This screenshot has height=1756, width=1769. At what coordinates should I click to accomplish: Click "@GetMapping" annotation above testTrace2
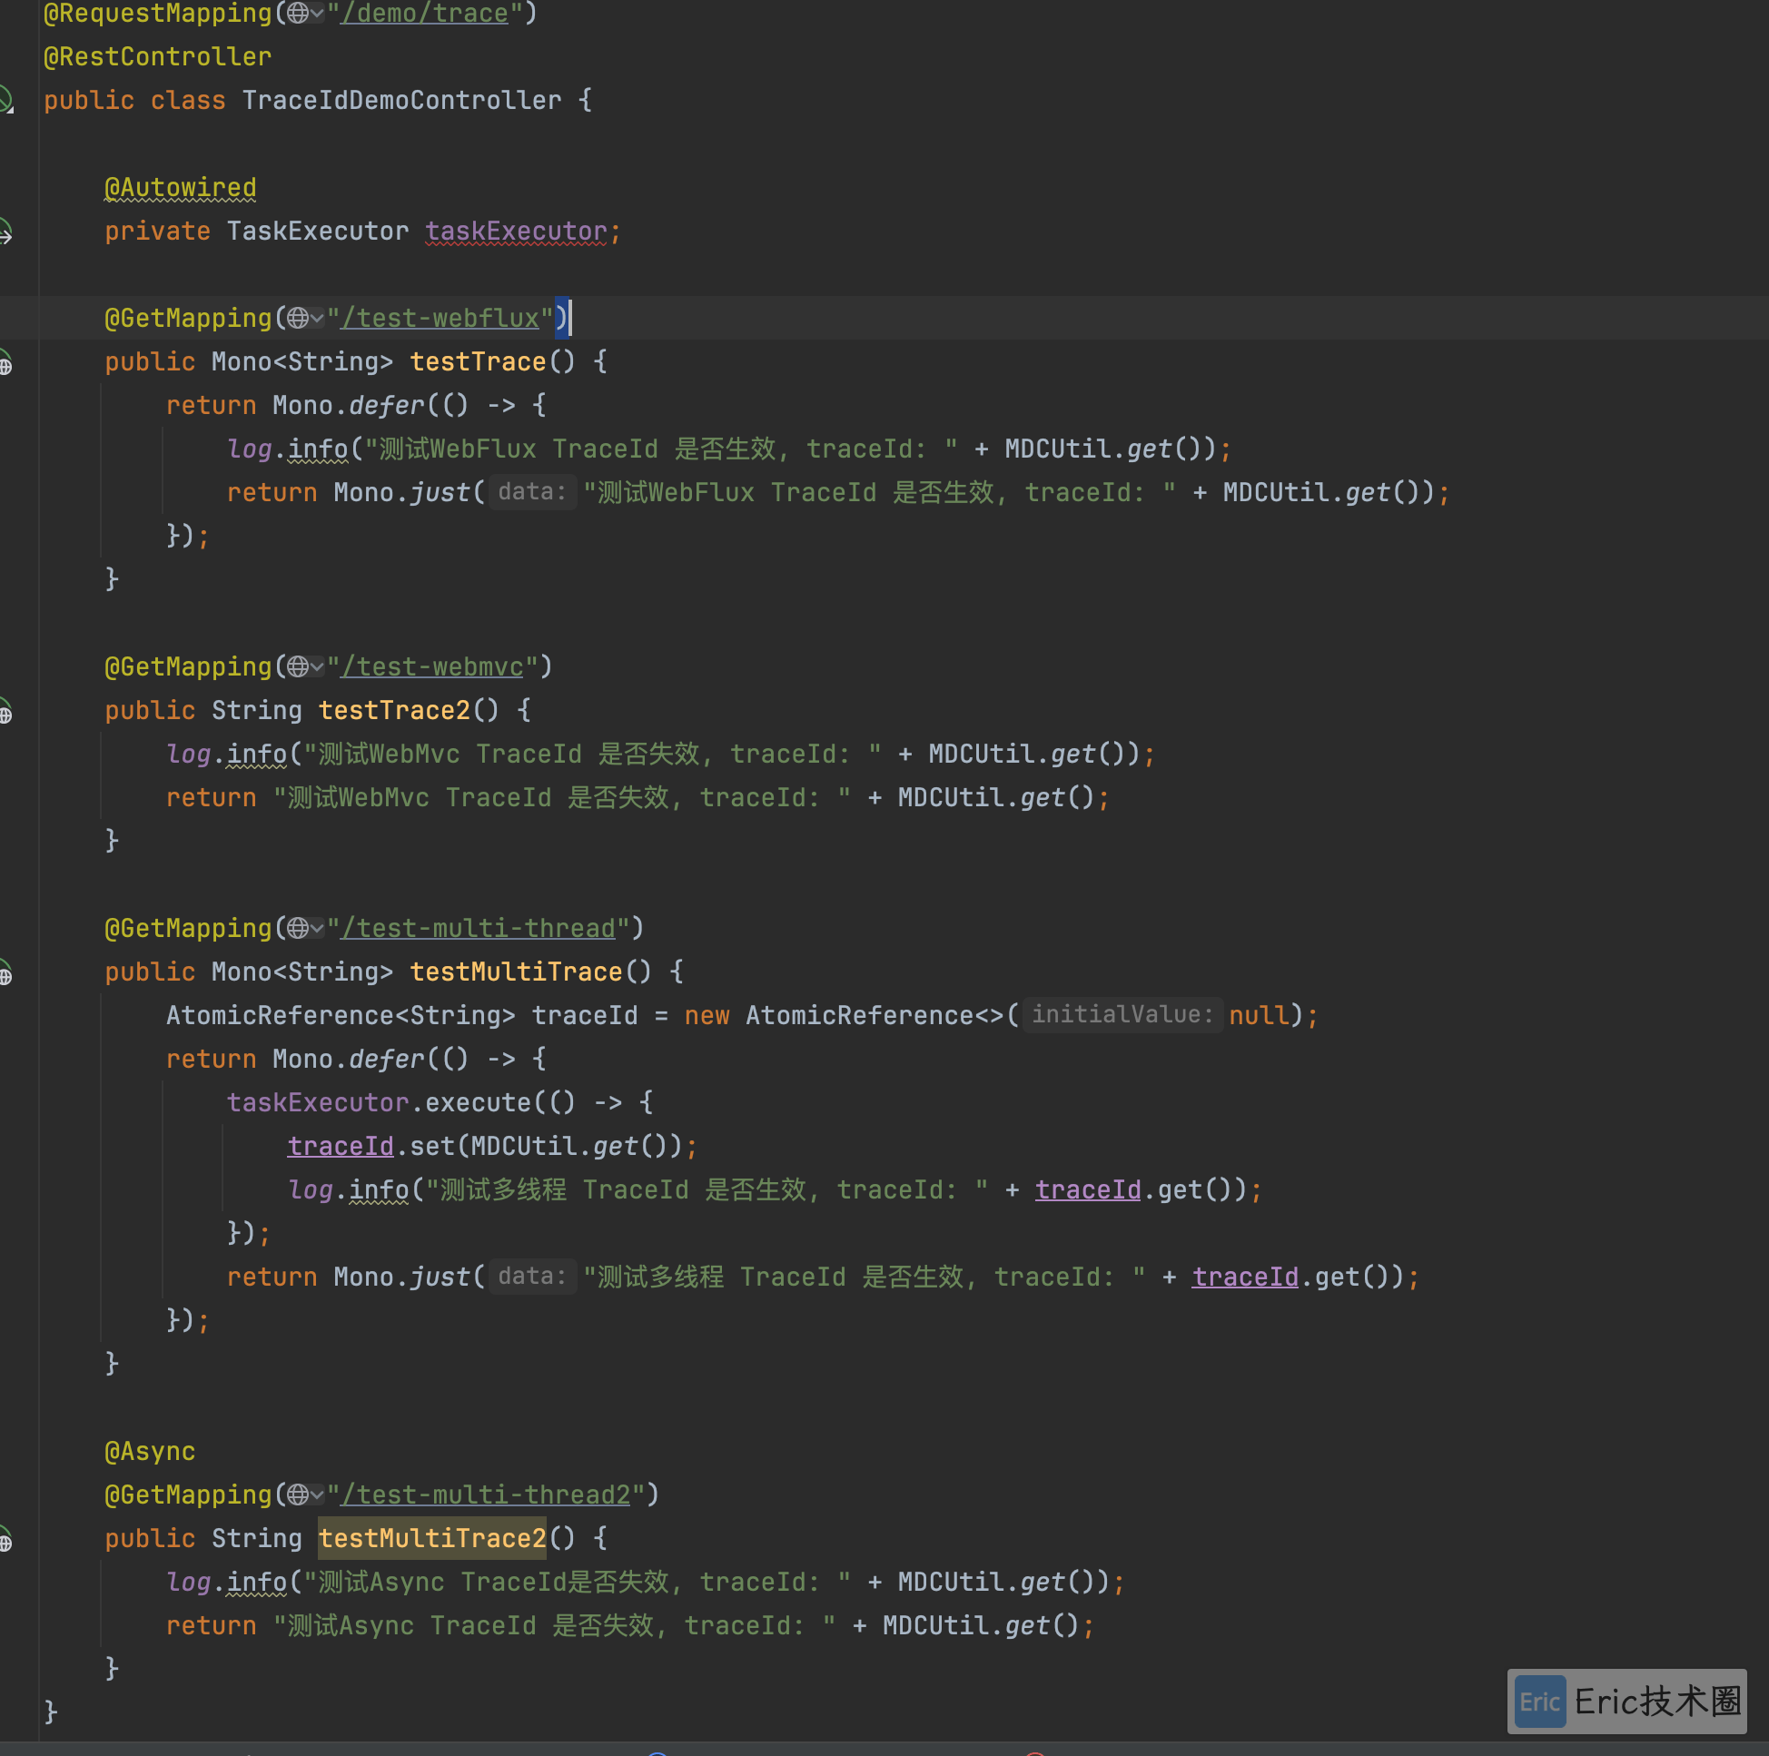pos(189,667)
